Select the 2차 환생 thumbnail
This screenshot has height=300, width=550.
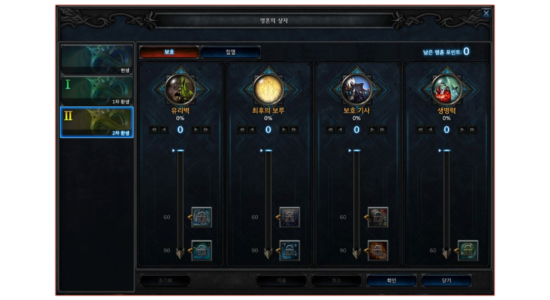tap(97, 122)
